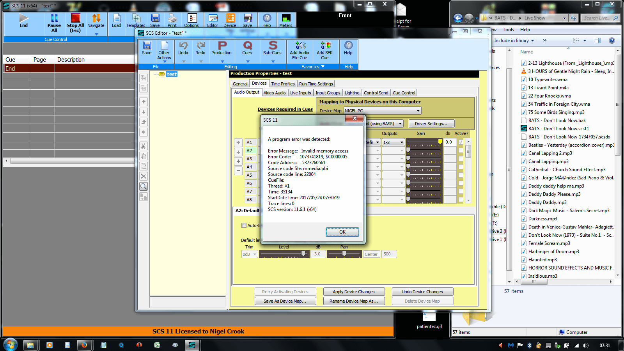Click the Pause All icon
The height and width of the screenshot is (351, 624).
tap(54, 18)
